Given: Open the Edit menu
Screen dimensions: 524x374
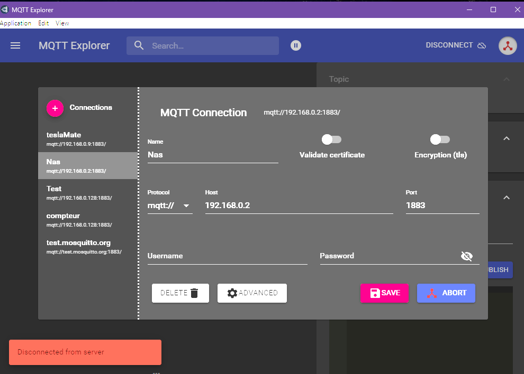Looking at the screenshot, I should tap(43, 23).
